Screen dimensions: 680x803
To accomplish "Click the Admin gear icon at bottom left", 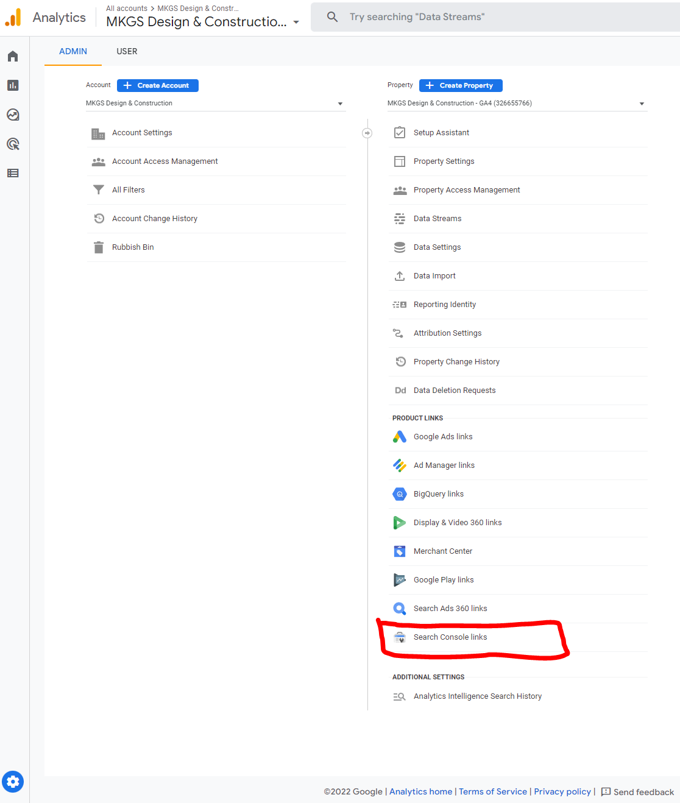I will click(x=13, y=782).
